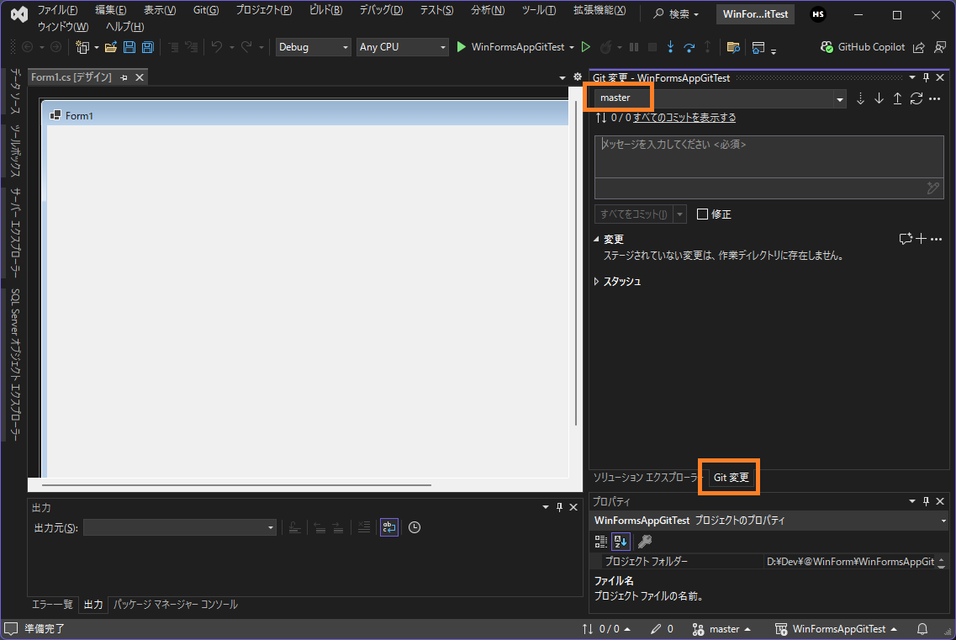Click the Pull down-arrow icon in Git panel
This screenshot has height=640, width=956.
point(879,98)
